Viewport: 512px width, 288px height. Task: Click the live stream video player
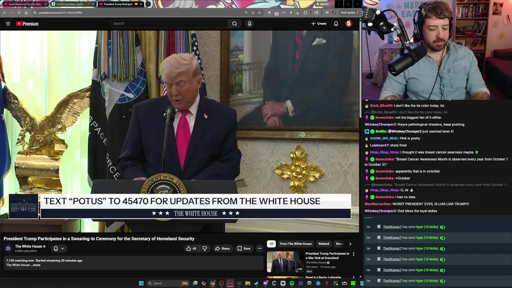point(180,131)
